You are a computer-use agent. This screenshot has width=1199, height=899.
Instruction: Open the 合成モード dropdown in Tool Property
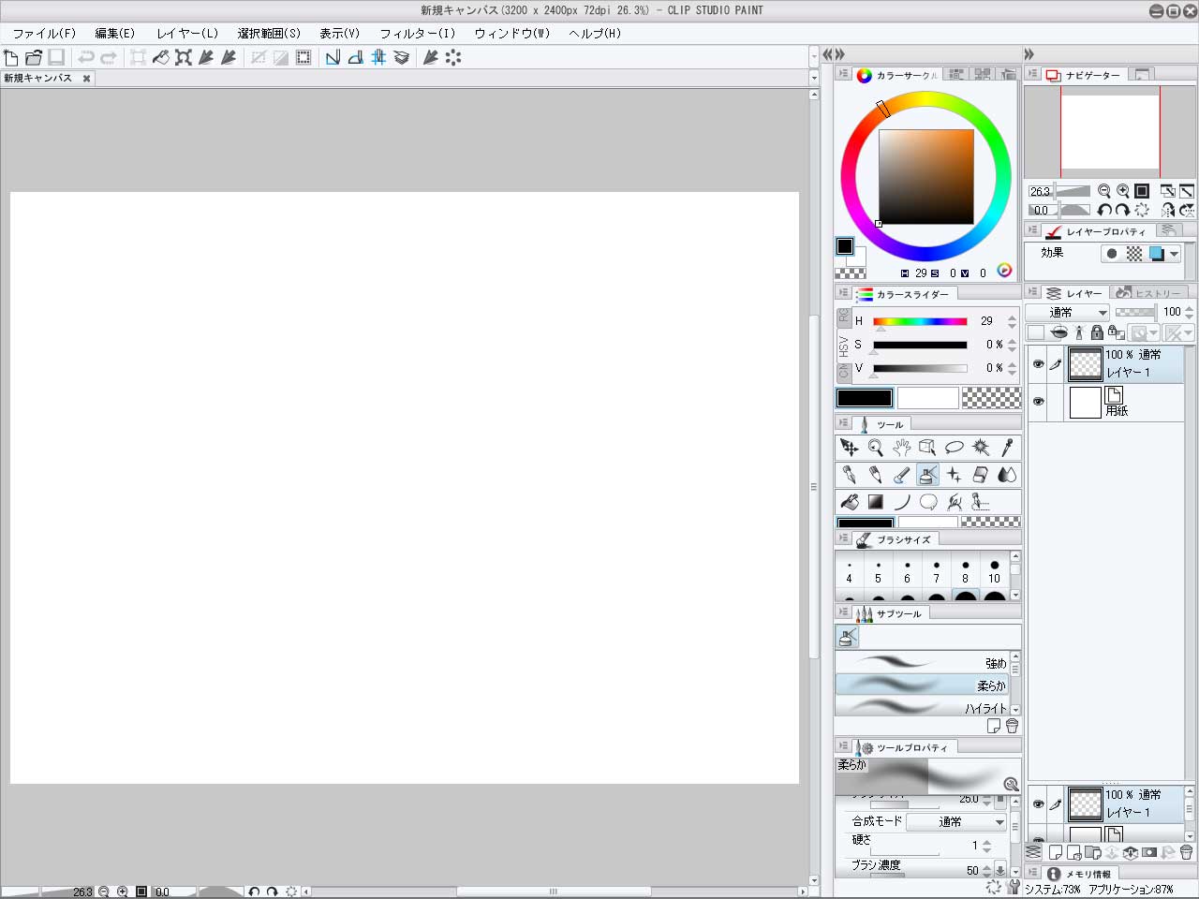click(x=956, y=821)
